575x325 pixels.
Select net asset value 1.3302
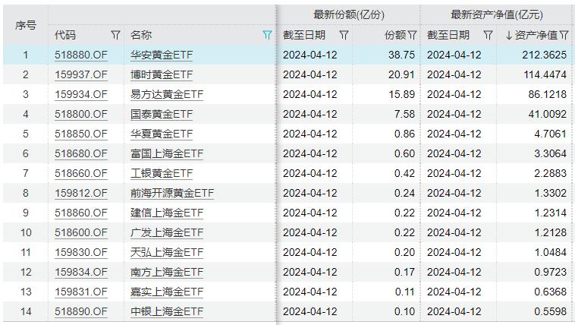[551, 193]
